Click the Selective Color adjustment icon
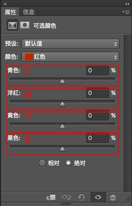Viewport: 132px width, 206px height. pos(13,25)
